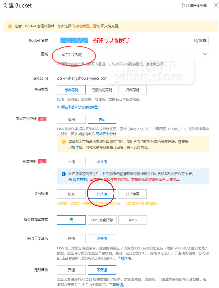Set read/write permission to 私有
Image resolution: width=219 pixels, height=288 pixels.
click(x=71, y=194)
